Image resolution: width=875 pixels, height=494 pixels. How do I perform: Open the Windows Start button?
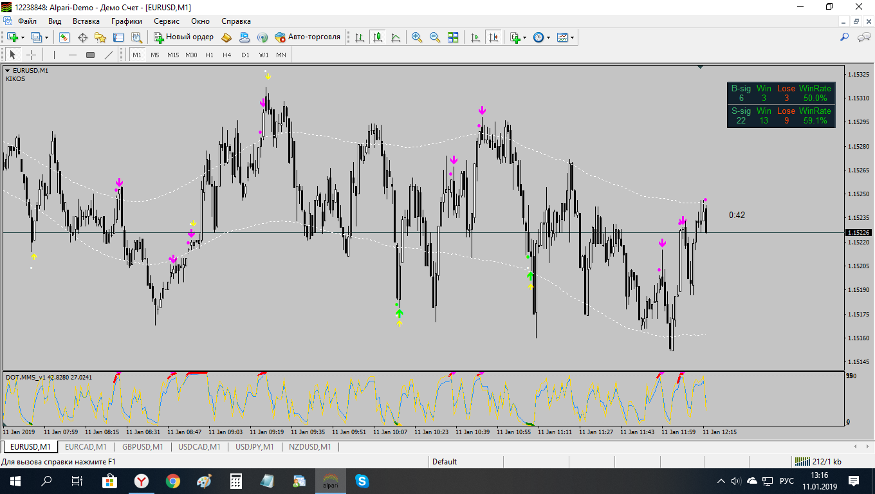(x=15, y=480)
